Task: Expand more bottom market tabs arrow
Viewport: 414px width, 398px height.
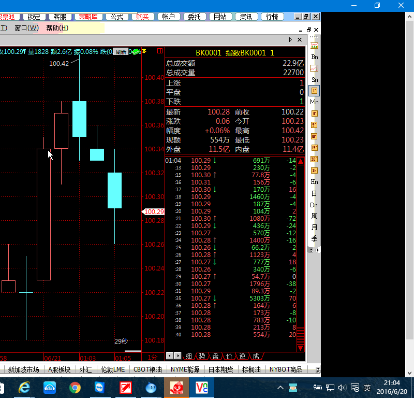Action: [317, 370]
